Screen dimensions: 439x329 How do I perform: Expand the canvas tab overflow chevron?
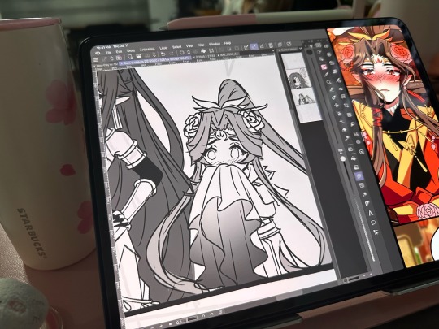pos(273,50)
